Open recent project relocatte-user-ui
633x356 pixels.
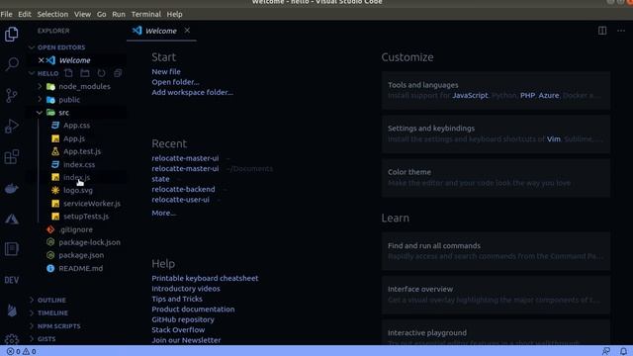pyautogui.click(x=180, y=200)
